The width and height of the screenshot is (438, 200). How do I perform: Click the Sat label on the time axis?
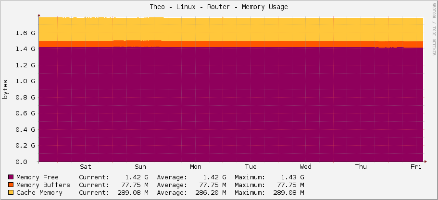point(86,167)
